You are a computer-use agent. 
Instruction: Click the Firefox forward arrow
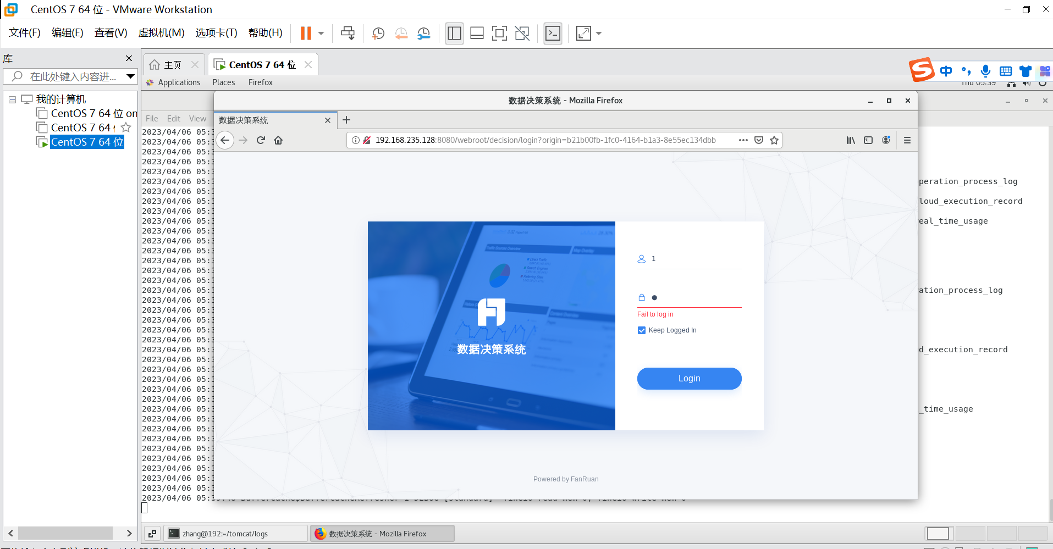click(x=243, y=140)
